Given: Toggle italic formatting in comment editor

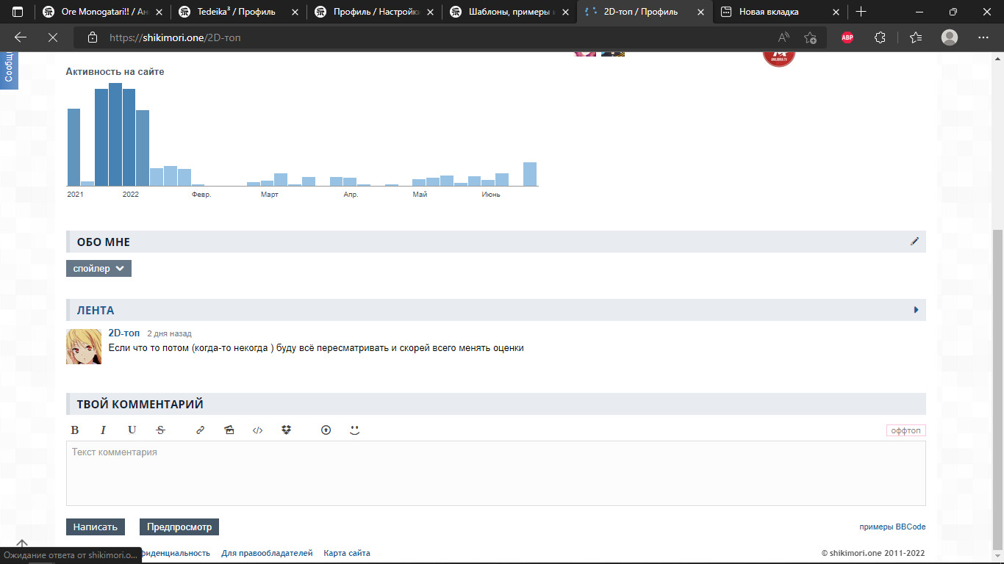Looking at the screenshot, I should pos(103,430).
